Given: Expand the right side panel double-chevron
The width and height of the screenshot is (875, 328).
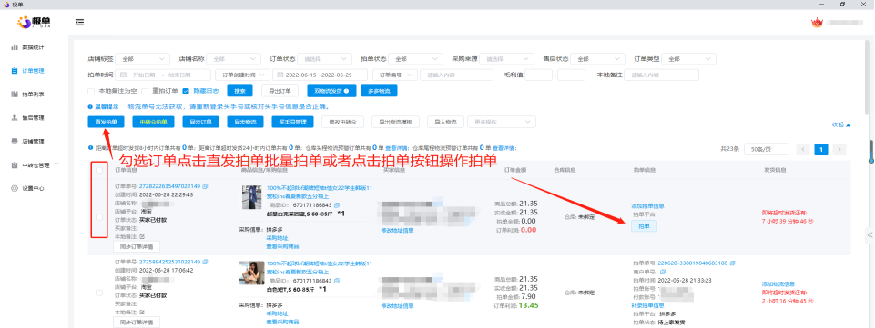Looking at the screenshot, I should click(870, 235).
